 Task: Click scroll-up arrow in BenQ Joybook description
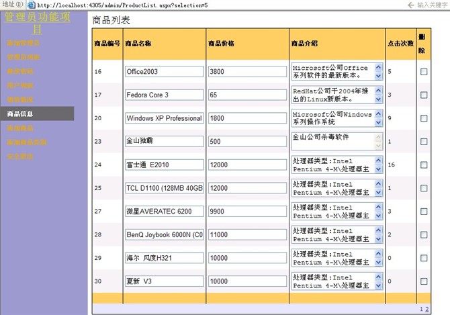[379, 230]
